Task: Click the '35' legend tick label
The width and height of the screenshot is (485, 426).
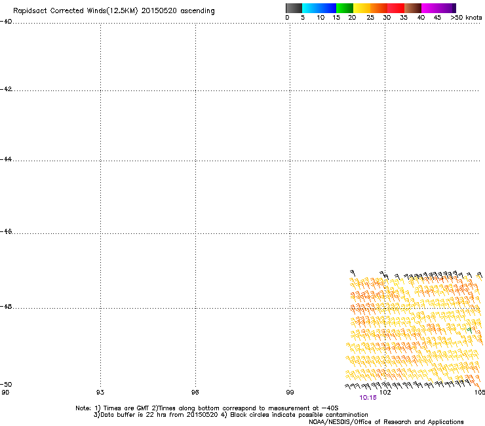Action: pyautogui.click(x=404, y=18)
